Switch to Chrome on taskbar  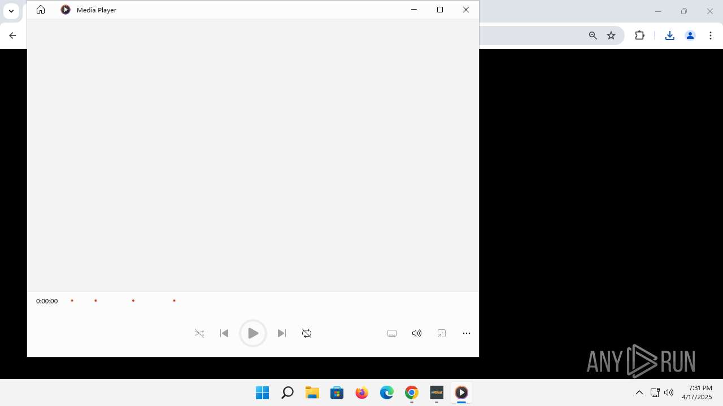(x=412, y=392)
